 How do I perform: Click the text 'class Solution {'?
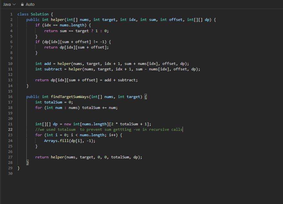coord(35,14)
